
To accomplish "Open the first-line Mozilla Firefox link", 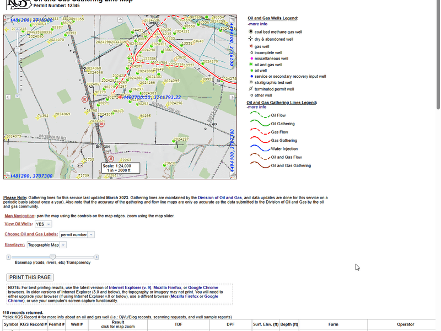I will [167, 287].
